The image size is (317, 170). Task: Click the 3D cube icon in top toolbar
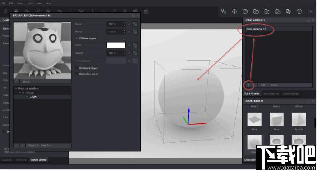(x=299, y=12)
